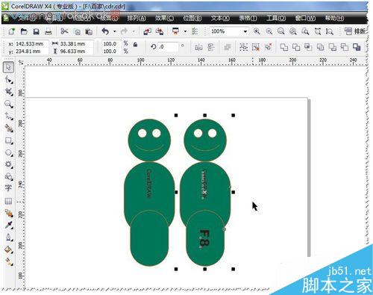373x295 pixels.
Task: Copy the selection using Copy icon
Action: 78,31
